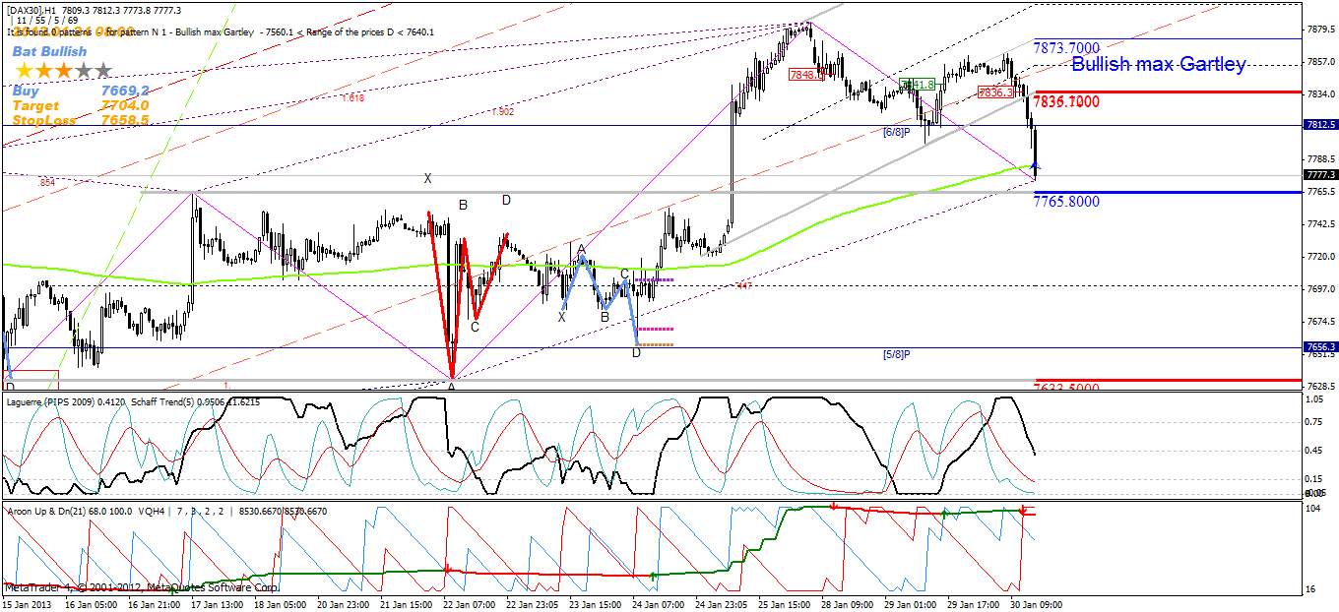The height and width of the screenshot is (612, 1339).
Task: Select the thick blue horizontal line at 7765.8
Action: pyautogui.click(x=1167, y=192)
